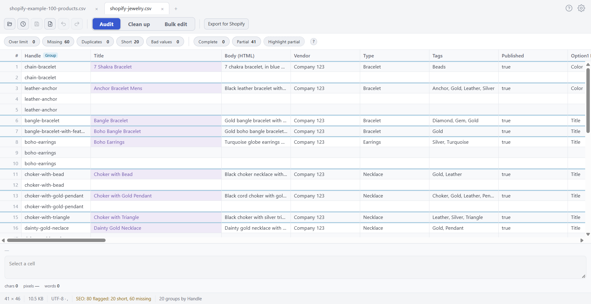Select the 'Anchor Bracelet Mens' cell
Screen dimensions: 591x304
point(156,88)
